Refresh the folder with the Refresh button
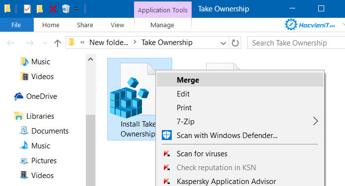The height and width of the screenshot is (186, 345). [x=235, y=43]
